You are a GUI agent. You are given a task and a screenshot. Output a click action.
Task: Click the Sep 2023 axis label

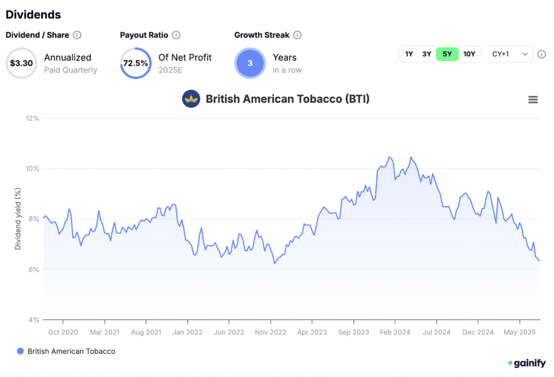click(x=354, y=332)
